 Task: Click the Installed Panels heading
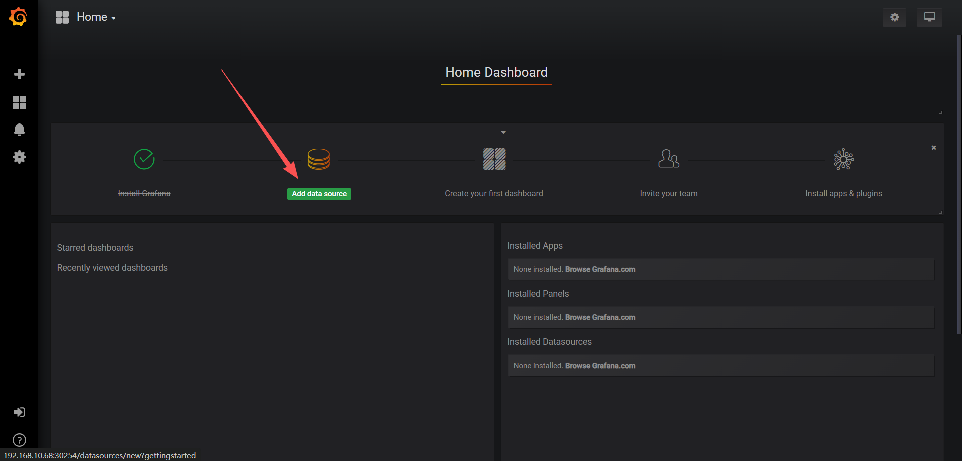538,294
